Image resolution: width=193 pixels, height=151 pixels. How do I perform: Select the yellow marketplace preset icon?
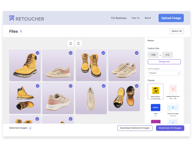pos(156,90)
